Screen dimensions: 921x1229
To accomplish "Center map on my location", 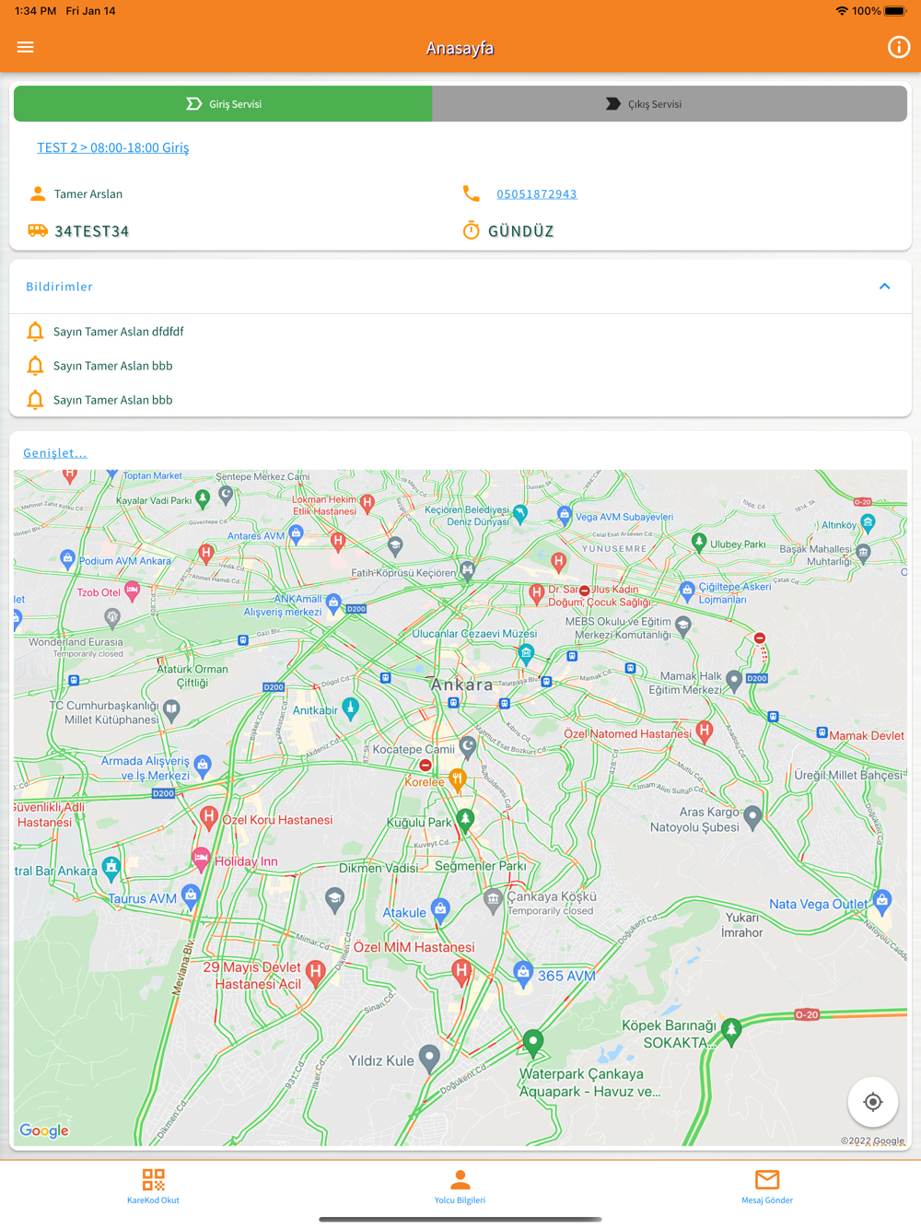I will pos(872,1102).
